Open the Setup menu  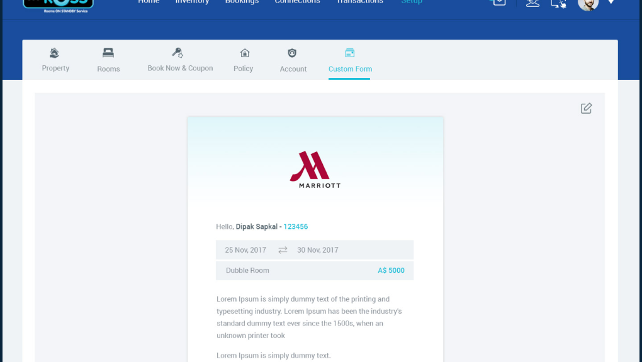(x=412, y=2)
